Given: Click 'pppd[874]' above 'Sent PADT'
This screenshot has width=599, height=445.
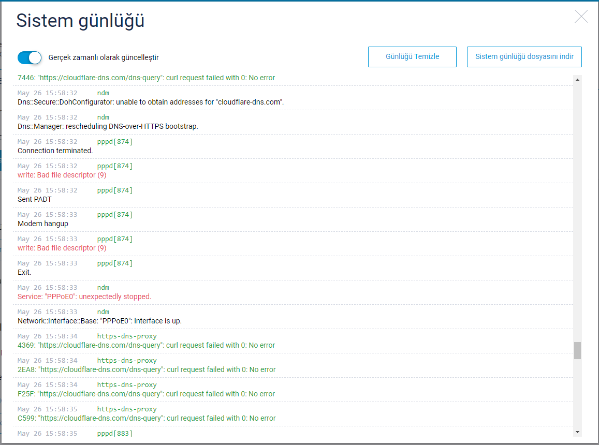Looking at the screenshot, I should click(x=114, y=190).
